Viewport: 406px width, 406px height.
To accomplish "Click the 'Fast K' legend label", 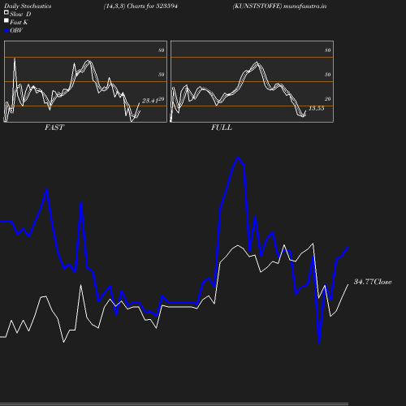I will (19, 23).
